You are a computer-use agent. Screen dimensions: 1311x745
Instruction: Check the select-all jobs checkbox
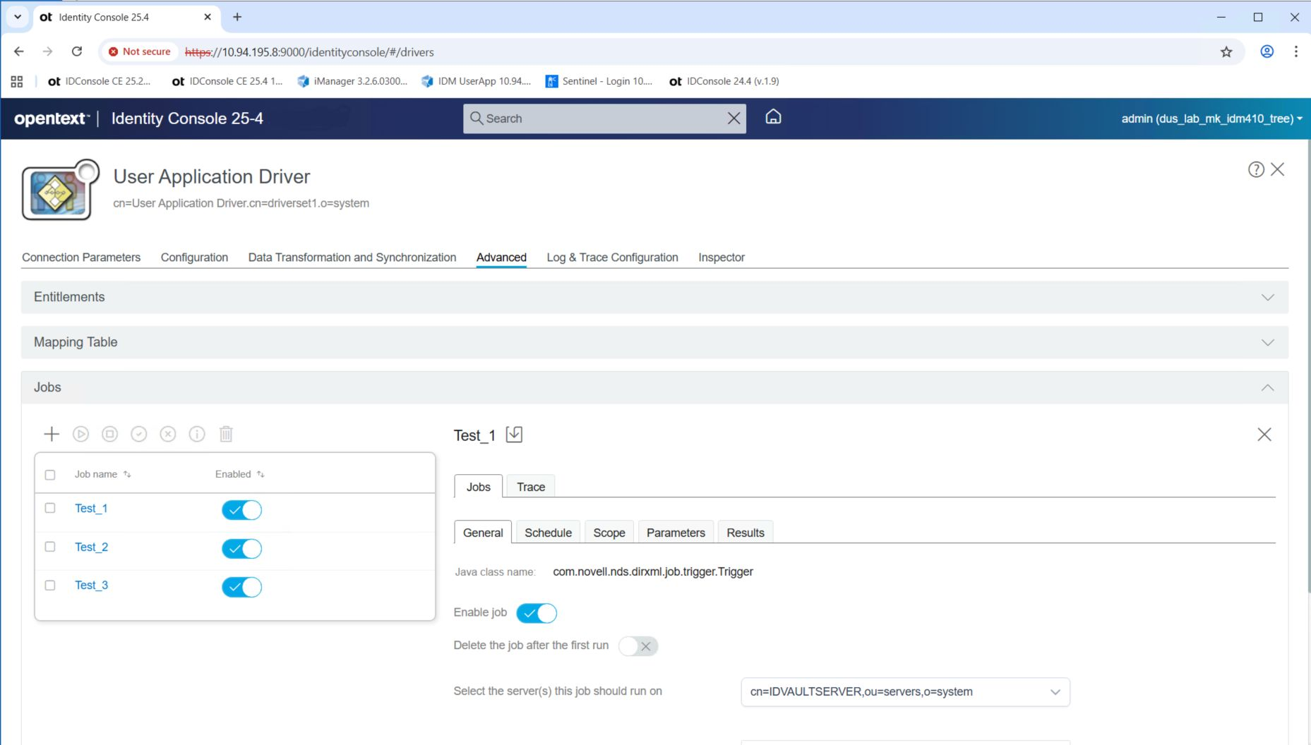pos(50,475)
